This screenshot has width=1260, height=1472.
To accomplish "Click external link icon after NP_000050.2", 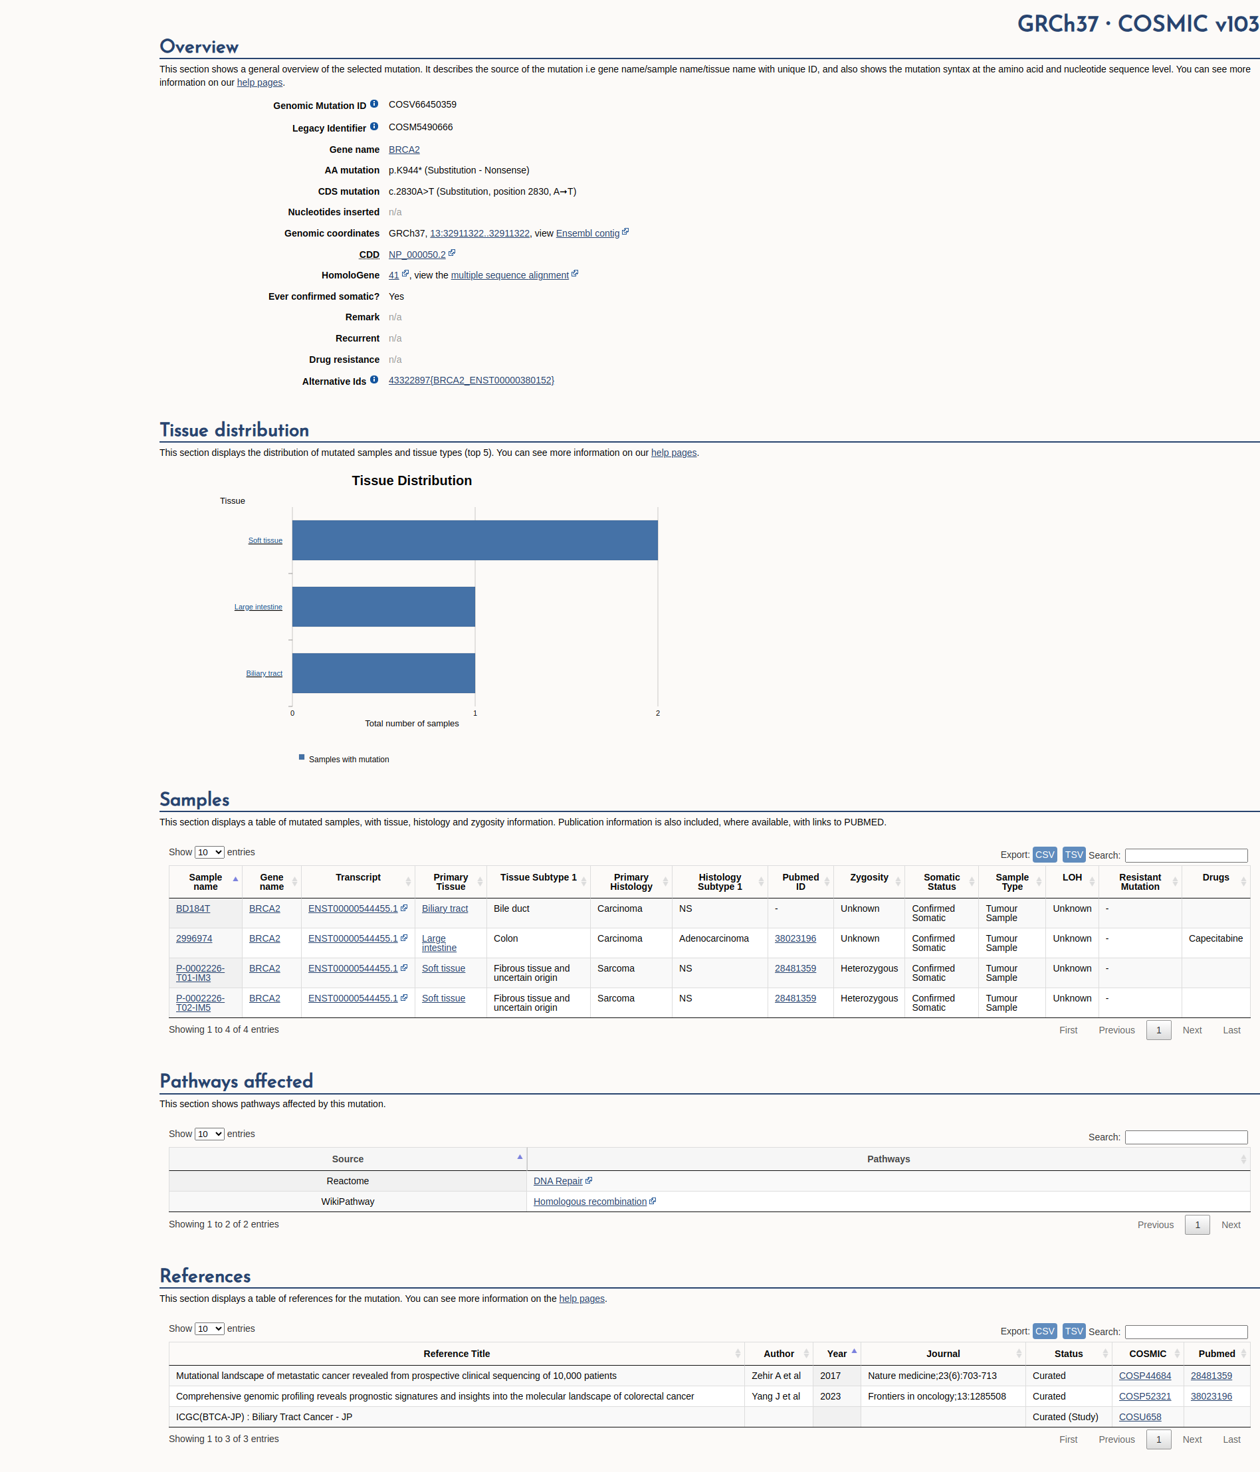I will [452, 253].
